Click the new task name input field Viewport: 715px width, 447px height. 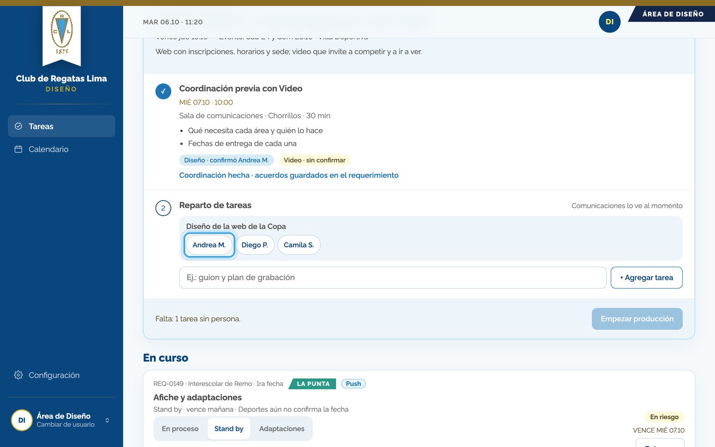(x=393, y=278)
